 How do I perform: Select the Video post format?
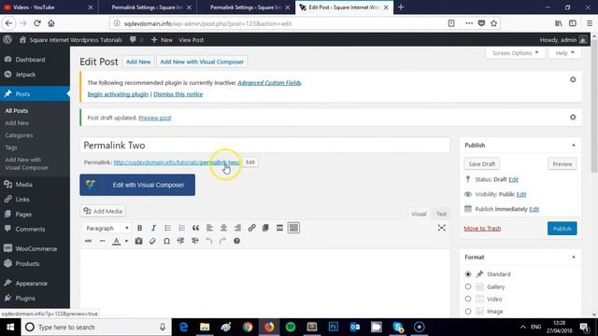(468, 299)
